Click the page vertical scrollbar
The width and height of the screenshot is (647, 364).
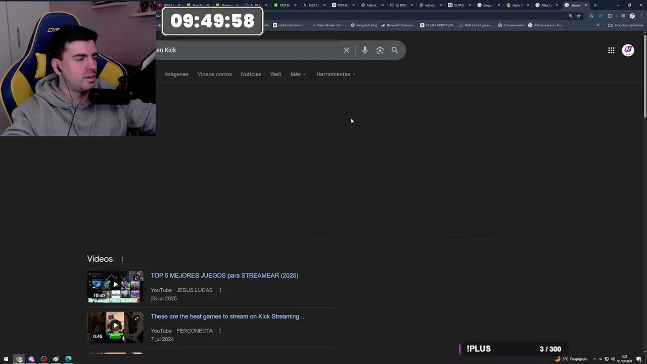(645, 76)
